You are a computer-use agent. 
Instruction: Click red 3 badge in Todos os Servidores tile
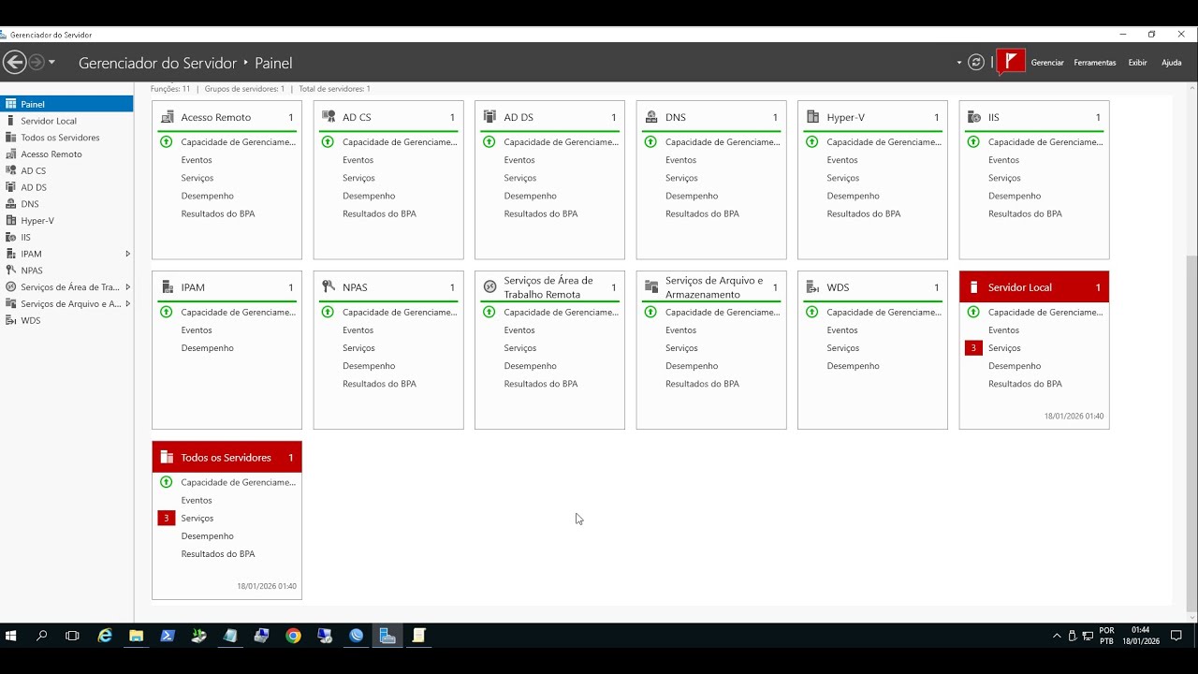pyautogui.click(x=167, y=519)
